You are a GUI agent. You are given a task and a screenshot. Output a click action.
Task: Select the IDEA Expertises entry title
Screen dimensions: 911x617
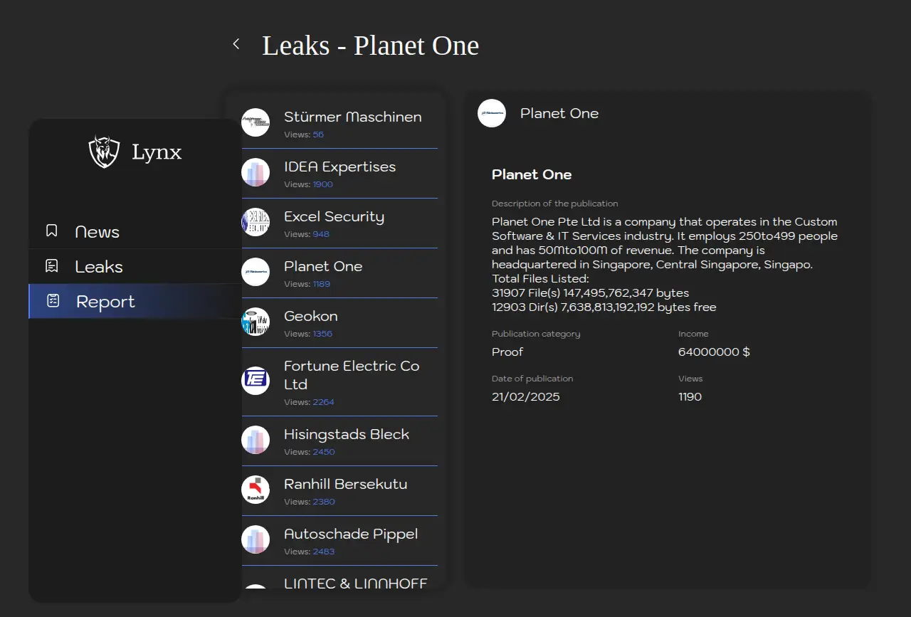pos(339,167)
